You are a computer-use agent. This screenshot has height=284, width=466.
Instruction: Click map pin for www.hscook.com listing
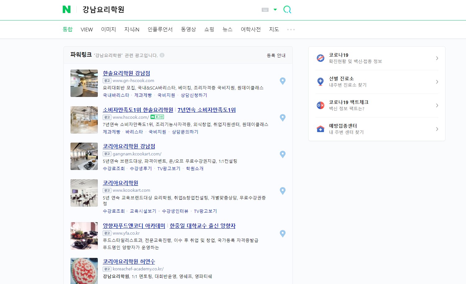click(x=283, y=118)
